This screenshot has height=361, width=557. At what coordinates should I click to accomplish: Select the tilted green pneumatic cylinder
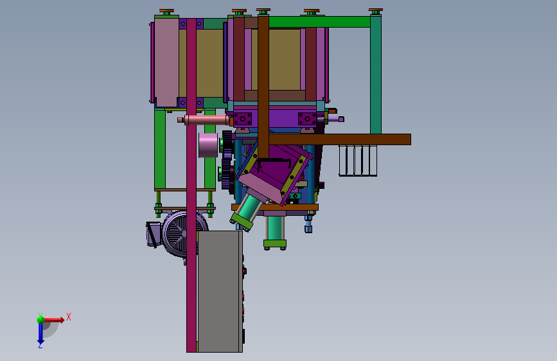249,210
